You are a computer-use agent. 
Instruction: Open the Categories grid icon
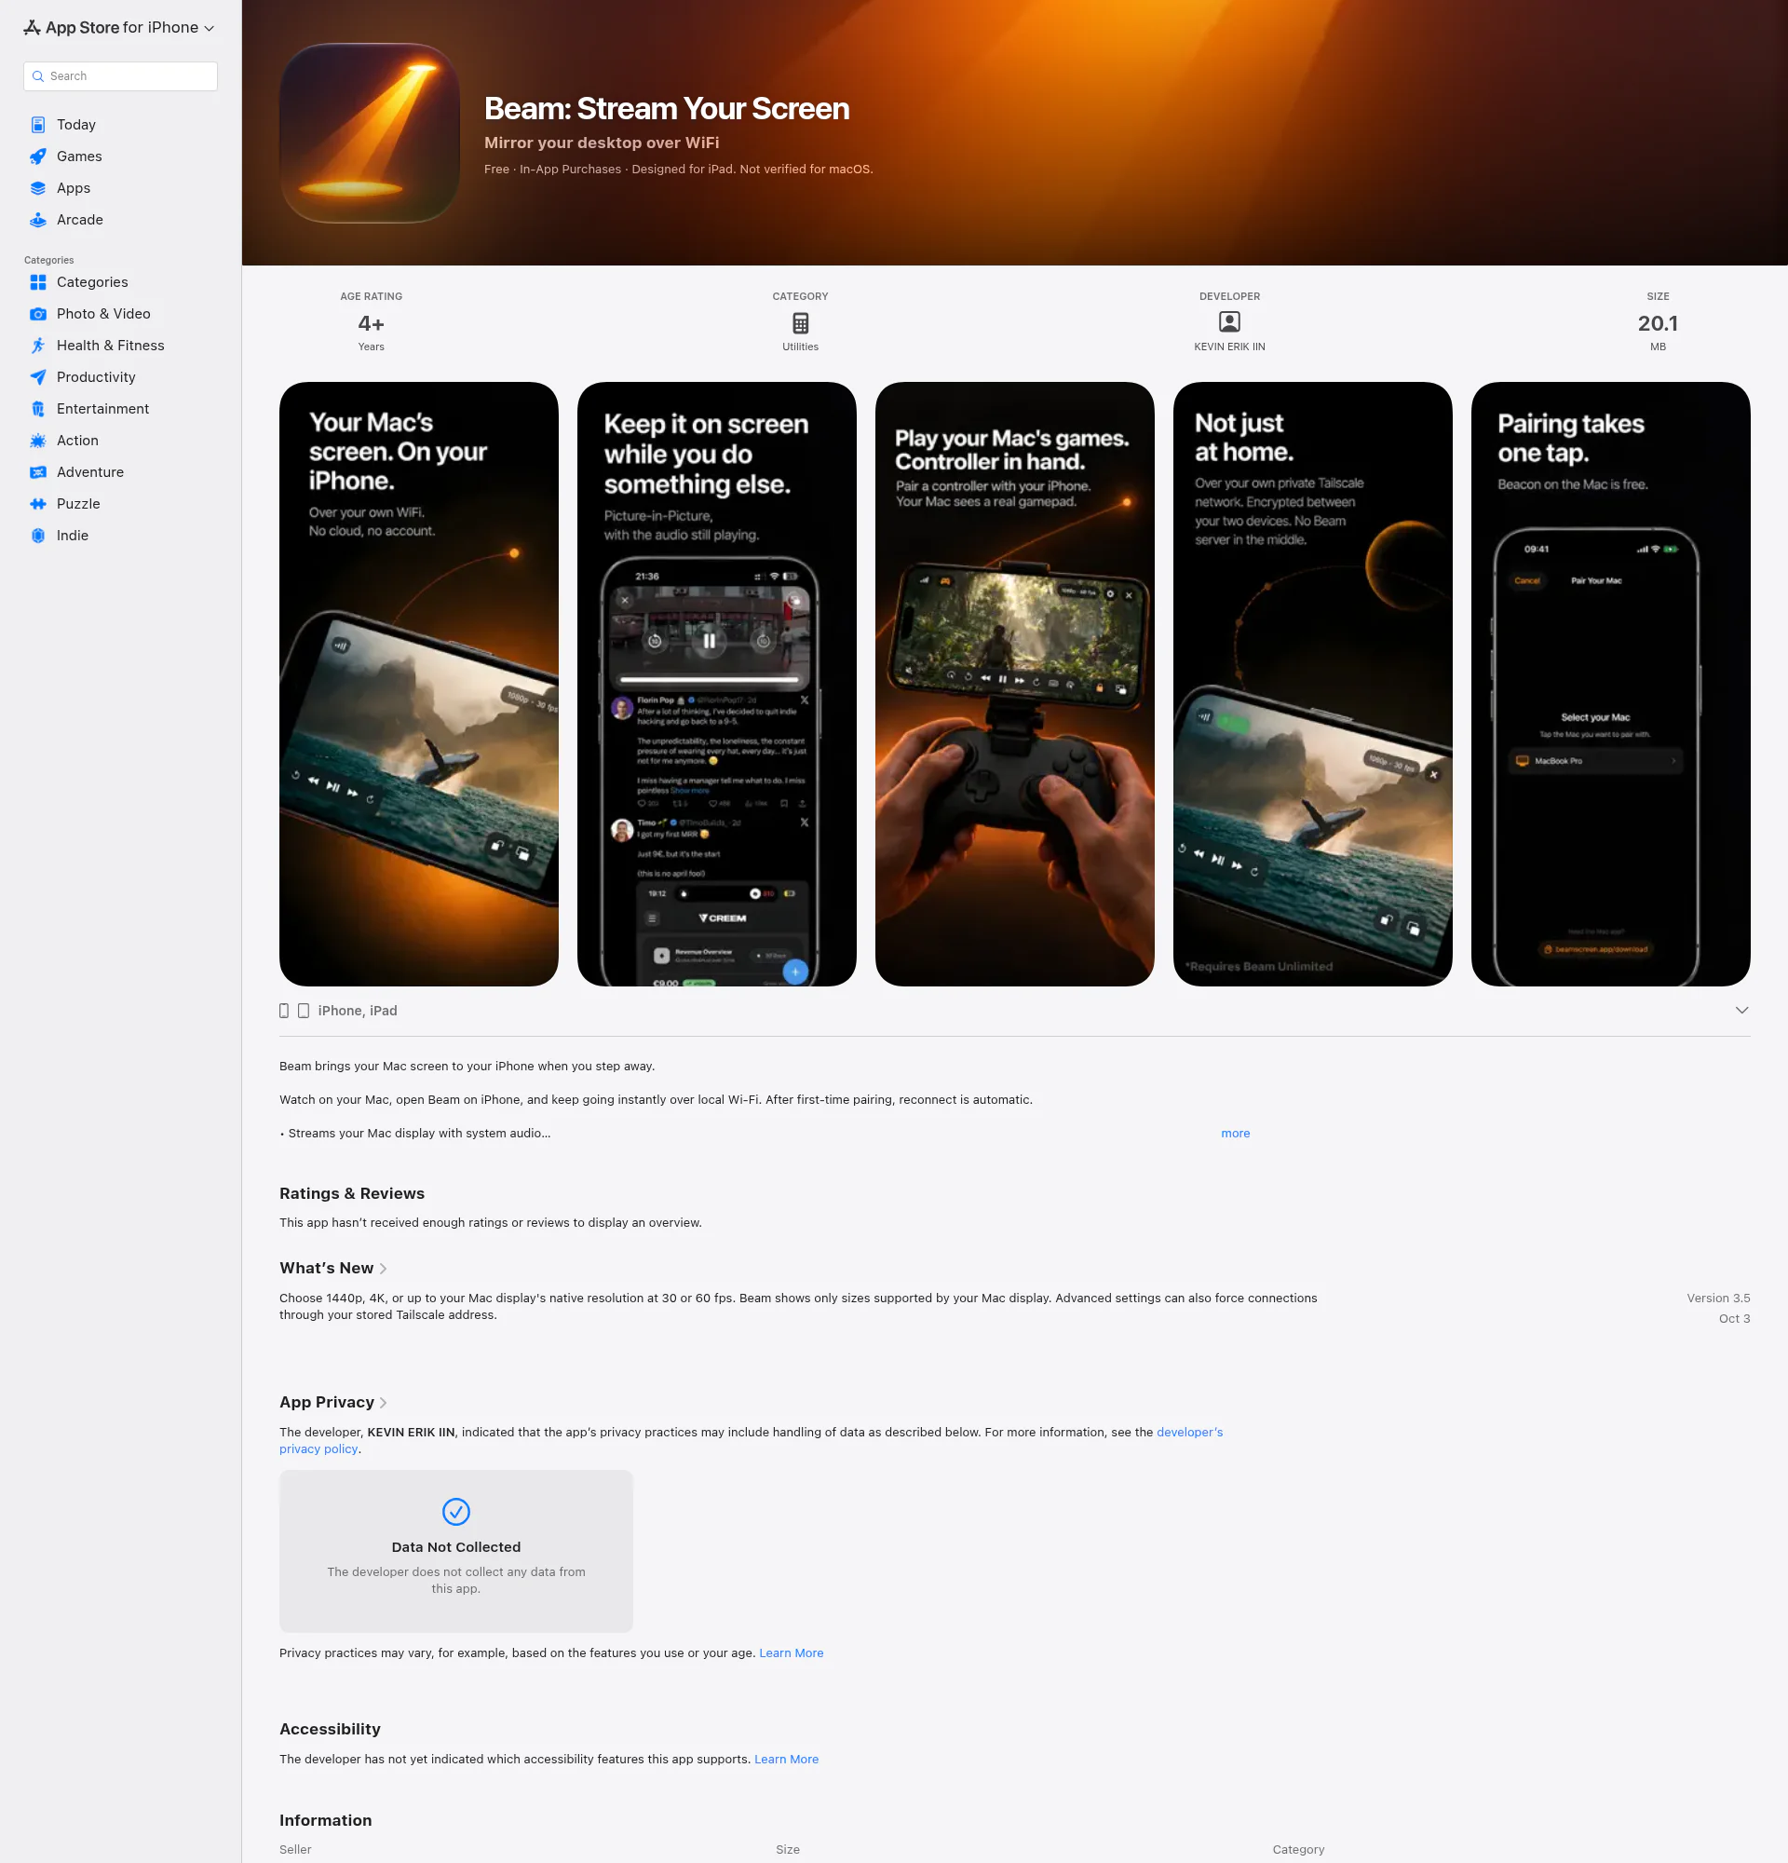click(38, 282)
